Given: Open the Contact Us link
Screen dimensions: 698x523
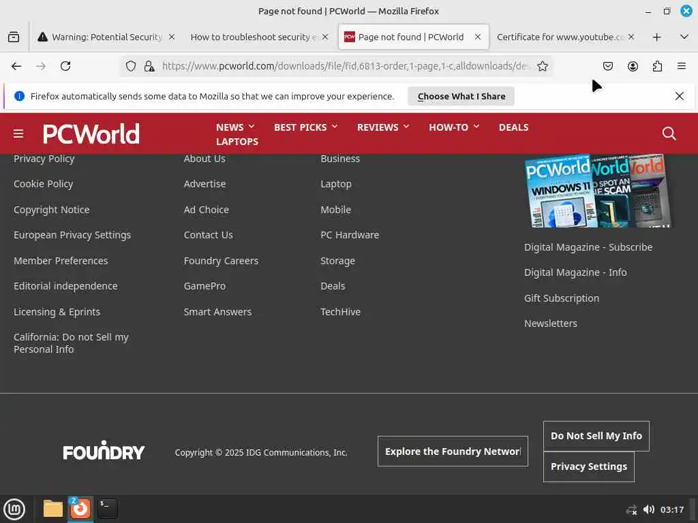Looking at the screenshot, I should coord(209,235).
